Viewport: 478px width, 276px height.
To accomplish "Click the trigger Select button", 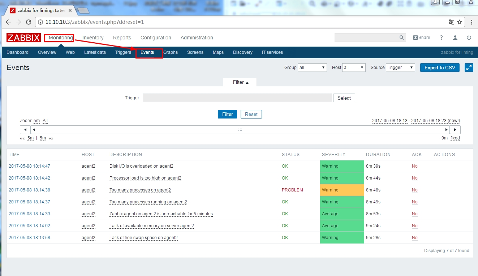I will click(344, 98).
